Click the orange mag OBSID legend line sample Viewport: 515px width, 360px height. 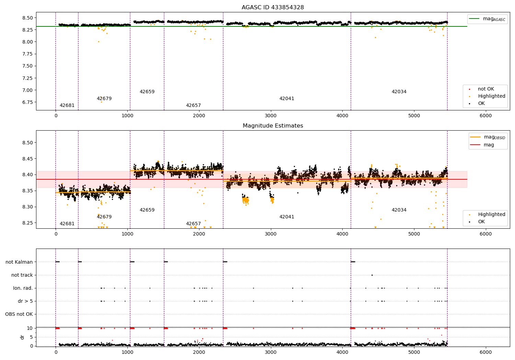pyautogui.click(x=476, y=137)
